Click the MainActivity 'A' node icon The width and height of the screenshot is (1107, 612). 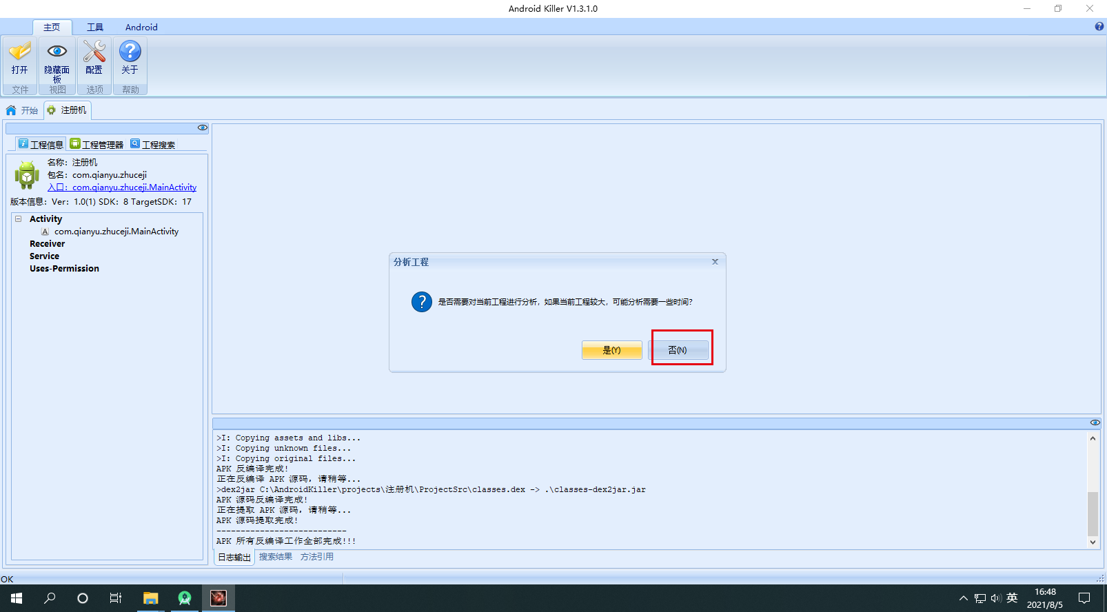click(45, 232)
